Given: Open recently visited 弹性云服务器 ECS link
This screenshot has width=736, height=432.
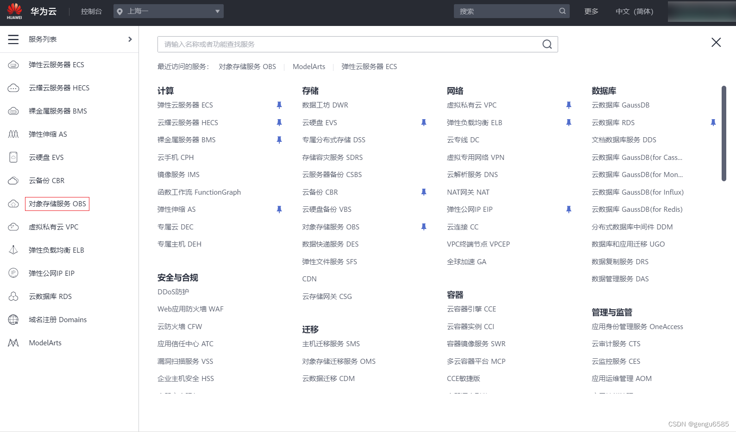Looking at the screenshot, I should (369, 67).
